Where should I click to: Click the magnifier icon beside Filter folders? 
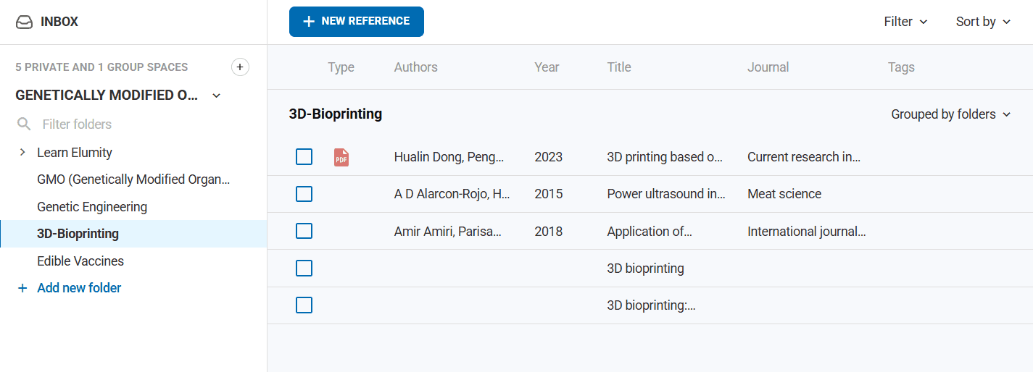pyautogui.click(x=24, y=124)
